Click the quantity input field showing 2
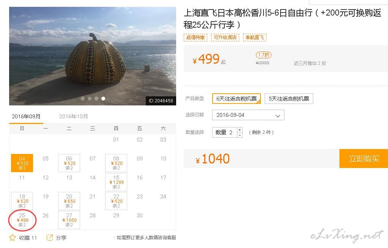The width and height of the screenshot is (388, 248). (225, 132)
